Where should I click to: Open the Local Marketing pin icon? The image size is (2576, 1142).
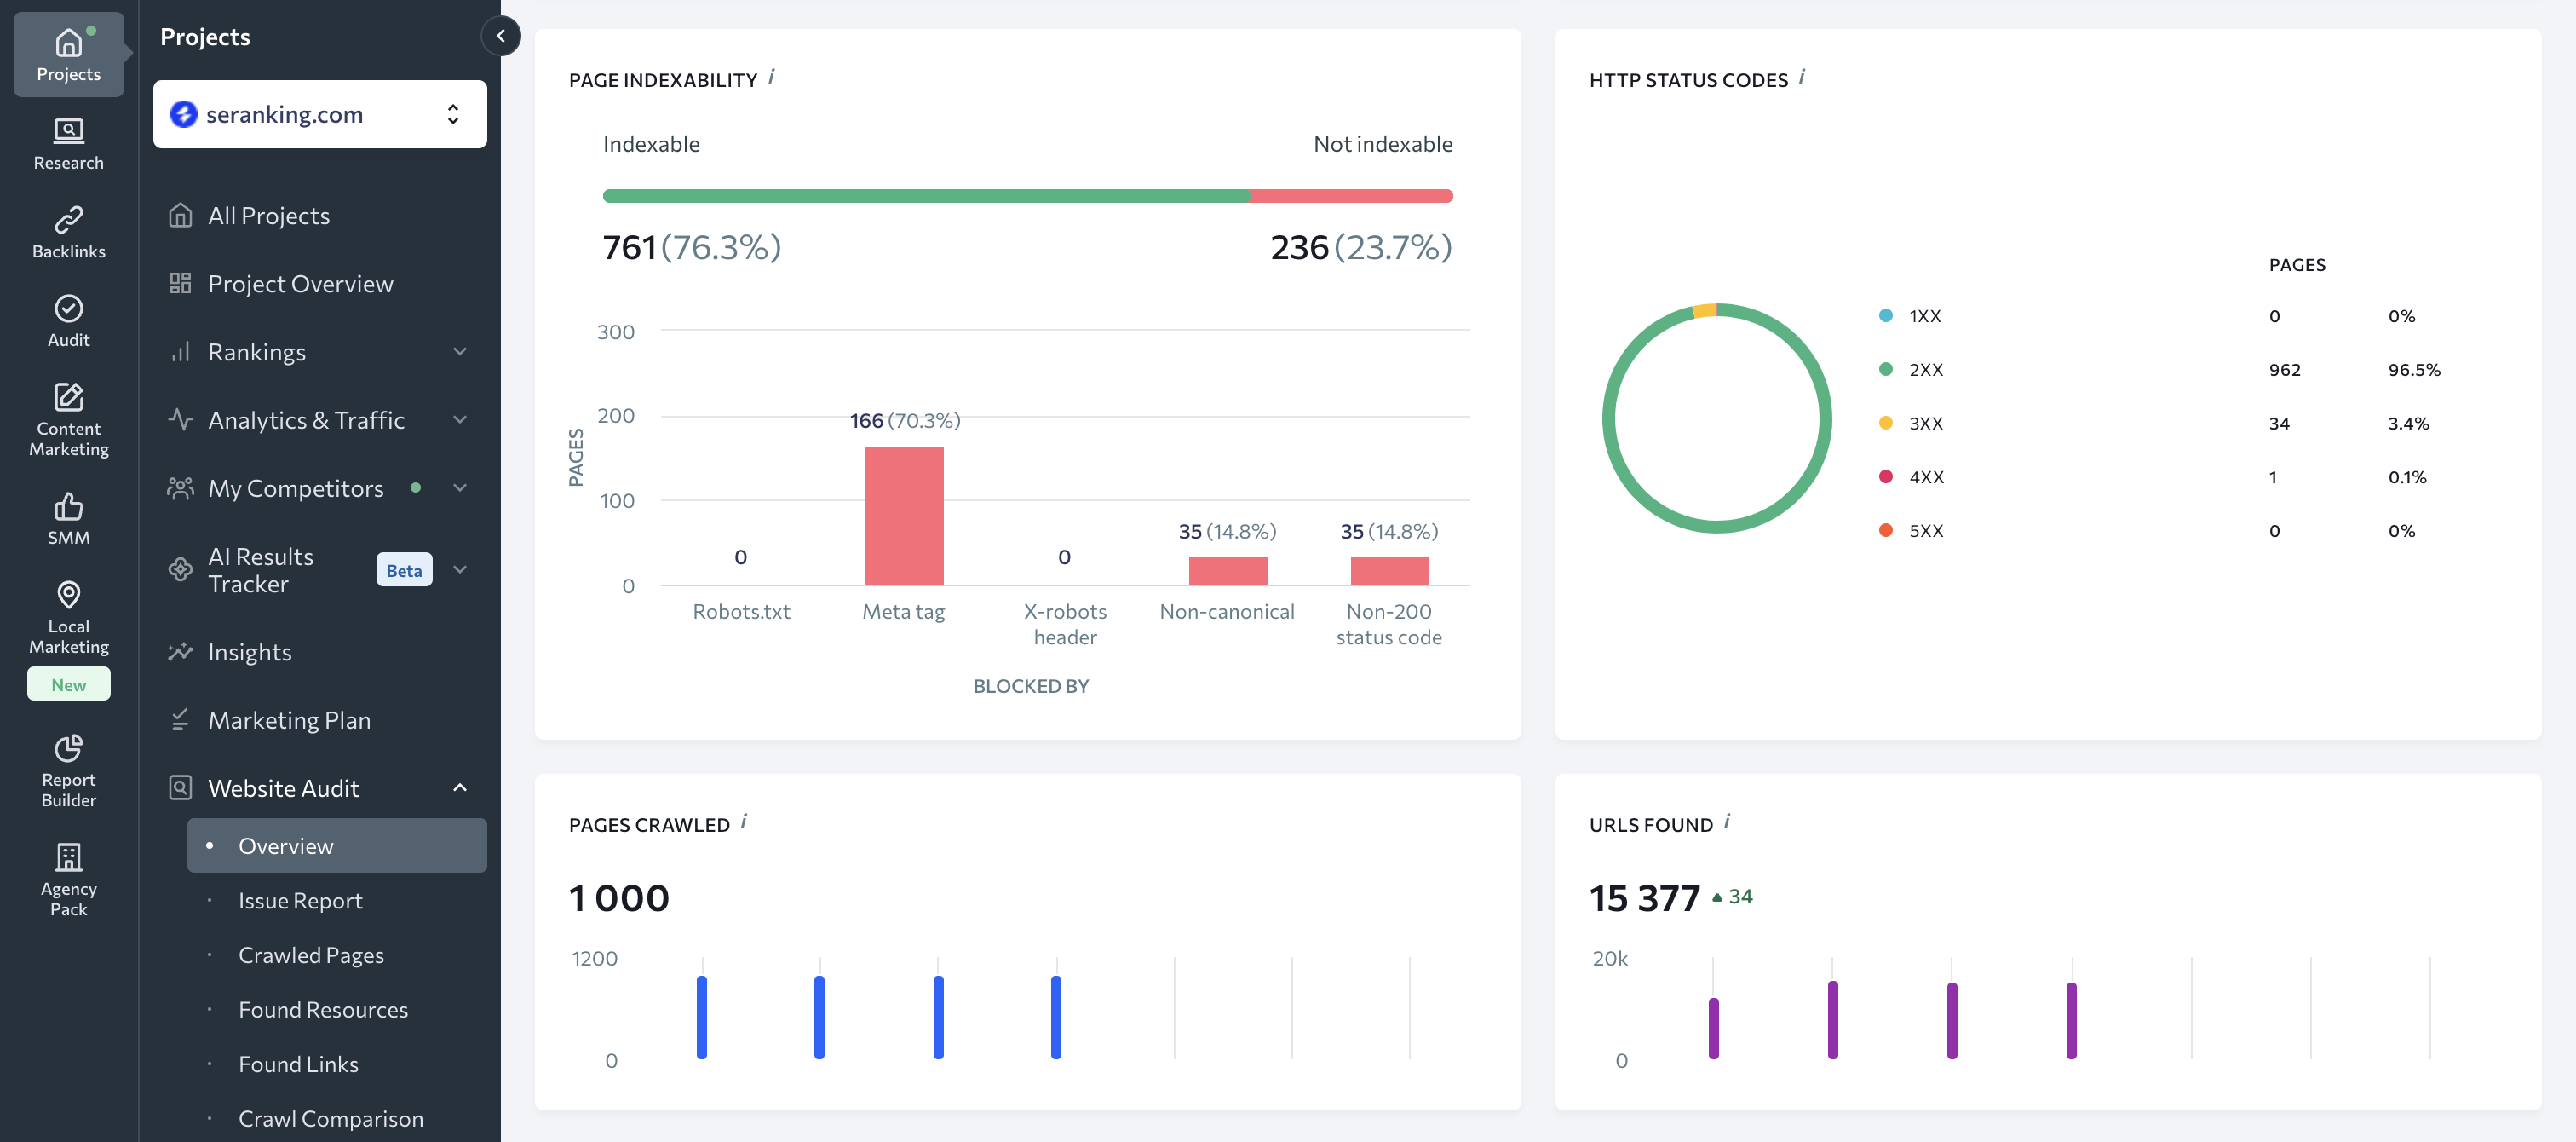pyautogui.click(x=68, y=595)
